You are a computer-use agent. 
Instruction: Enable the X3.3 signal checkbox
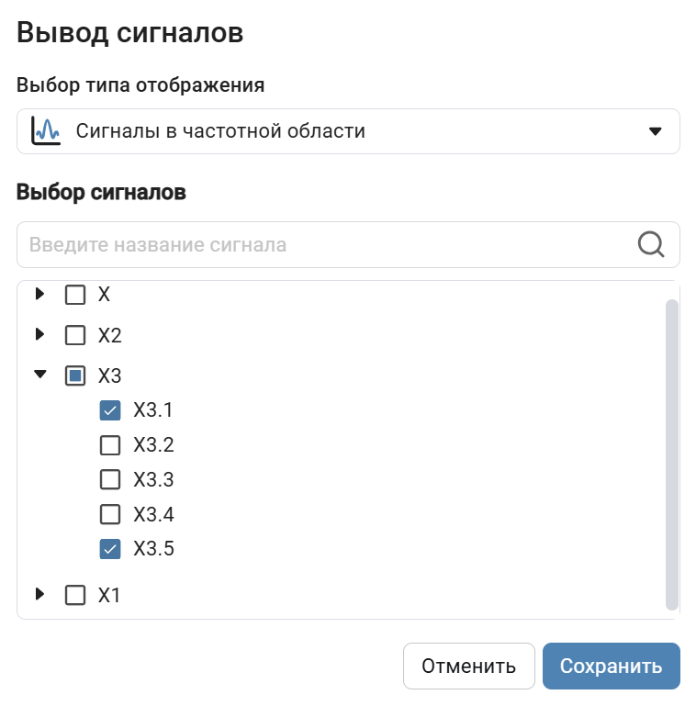tap(110, 479)
